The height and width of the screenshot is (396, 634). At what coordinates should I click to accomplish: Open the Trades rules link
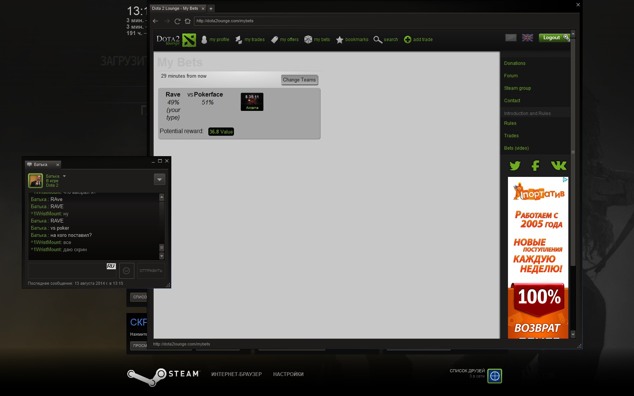511,136
